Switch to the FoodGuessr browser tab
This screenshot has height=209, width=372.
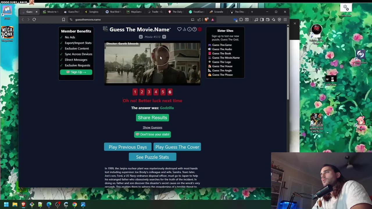pos(197,12)
